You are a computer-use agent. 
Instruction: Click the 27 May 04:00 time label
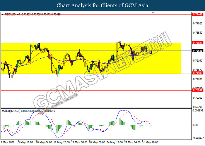132,142
